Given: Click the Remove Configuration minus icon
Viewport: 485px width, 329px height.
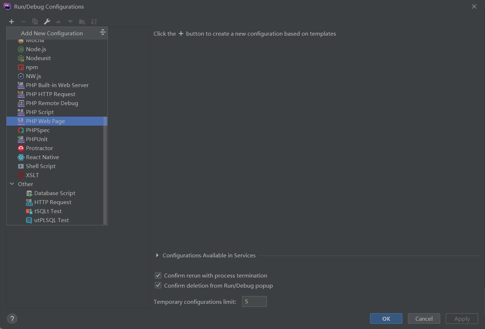Looking at the screenshot, I should (x=23, y=22).
